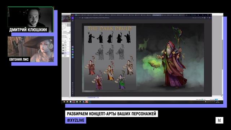Adjust the layer opacity slider in paint window
This screenshot has width=231, height=130.
tap(66, 33)
